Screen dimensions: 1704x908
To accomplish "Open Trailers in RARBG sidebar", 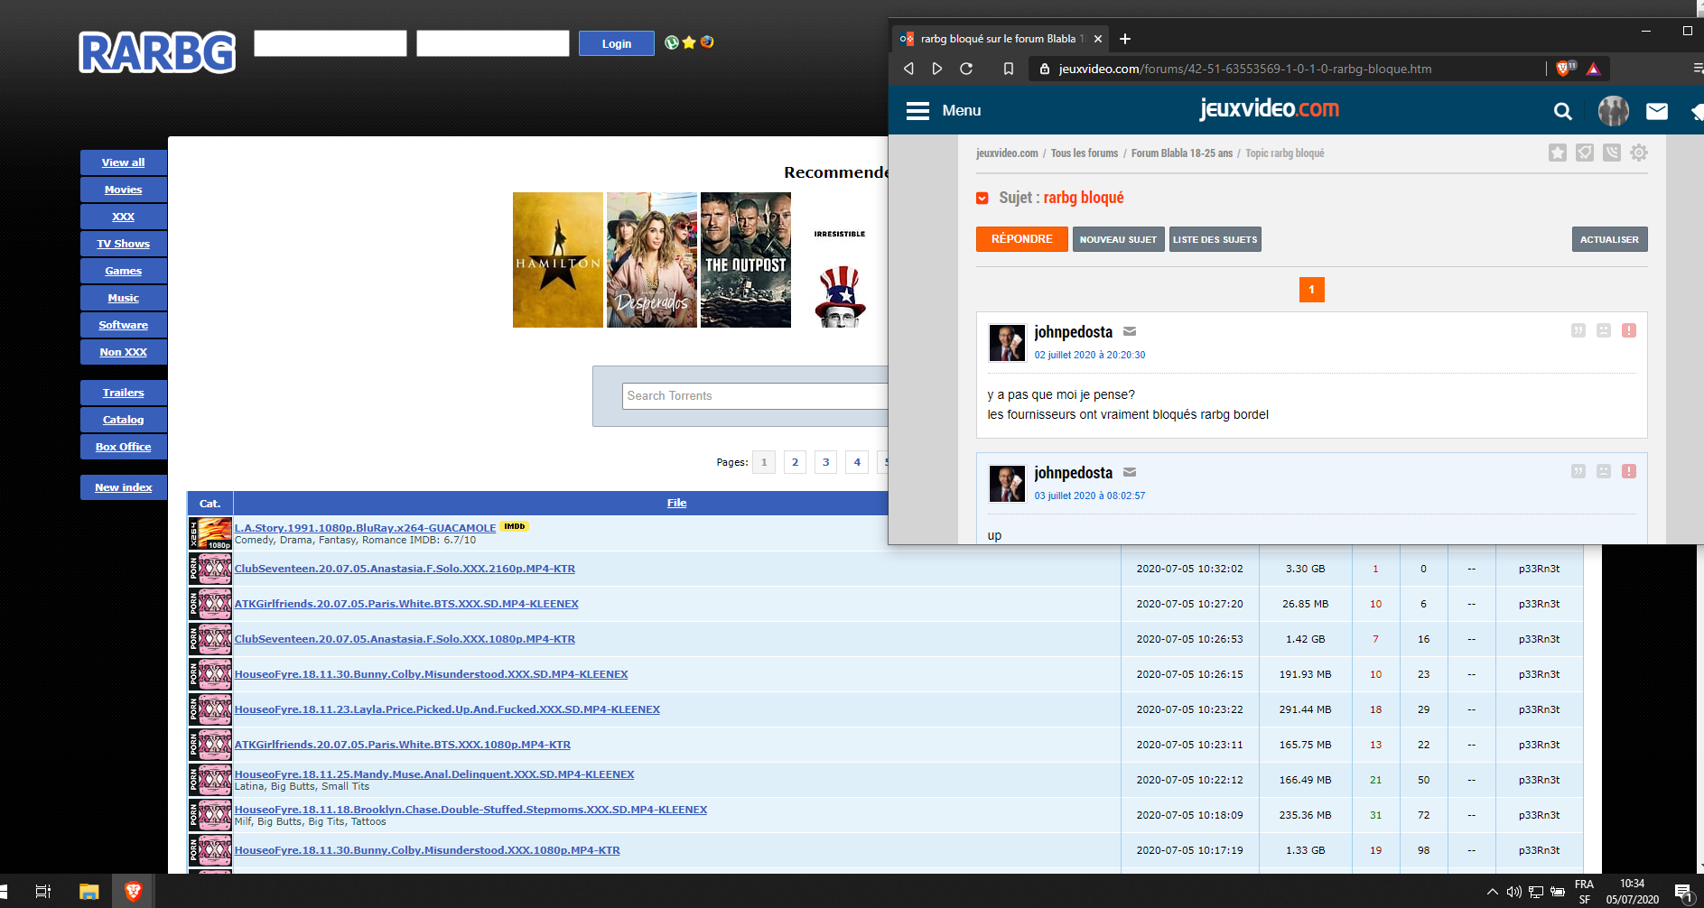I will (x=124, y=393).
